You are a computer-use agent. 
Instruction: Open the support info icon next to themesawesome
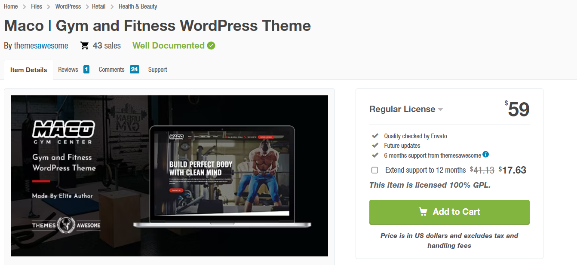(485, 155)
